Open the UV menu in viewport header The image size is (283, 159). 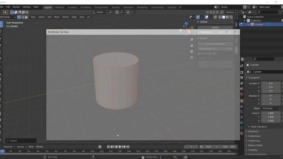tap(88, 17)
